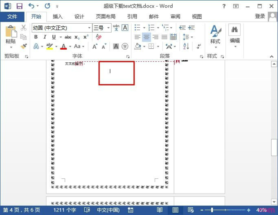Screen dimensions: 278x215
Task: Switch to the 邮件 tab
Action: (154, 17)
